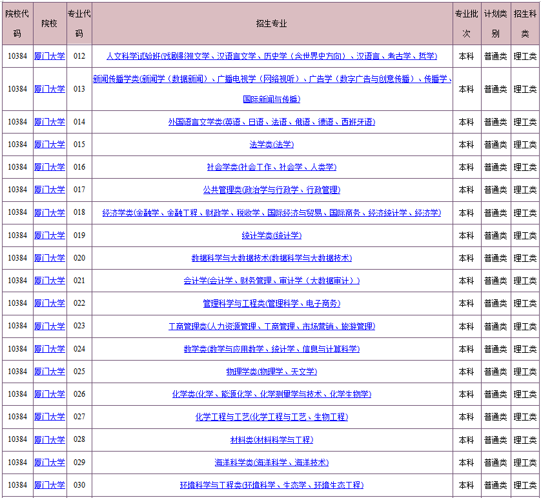Open the 法学类(法学) link
This screenshot has width=541, height=498.
click(272, 144)
